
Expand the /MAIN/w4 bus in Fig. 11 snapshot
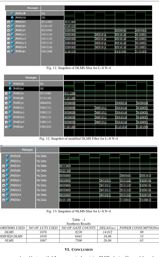[8, 47]
